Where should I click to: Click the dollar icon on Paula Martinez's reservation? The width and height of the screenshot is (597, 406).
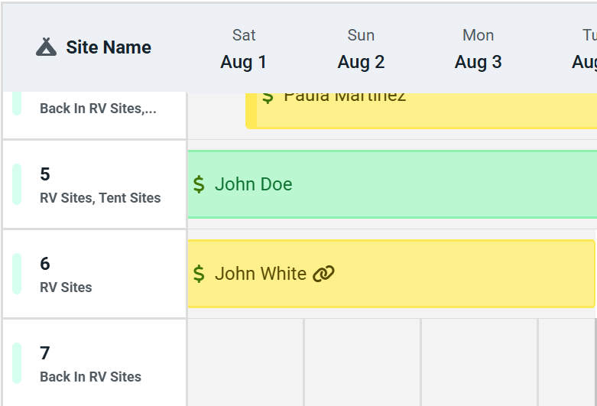coord(268,98)
